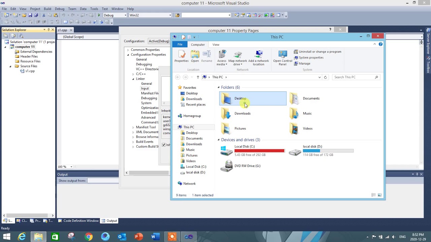Image resolution: width=431 pixels, height=242 pixels.
Task: Click Save All icon in Visual Studio toolbar
Action: (x=36, y=15)
